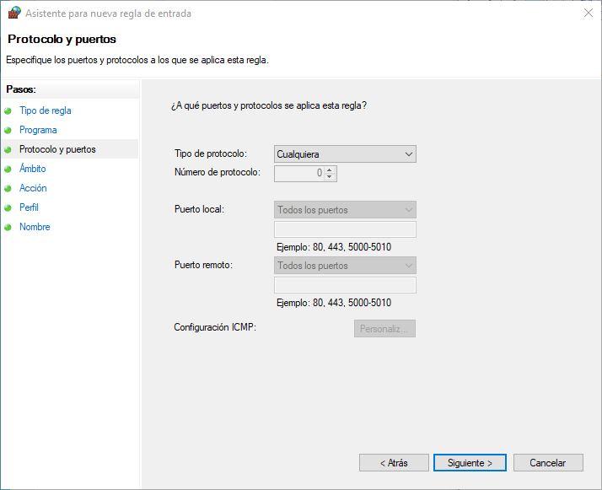Image resolution: width=602 pixels, height=490 pixels.
Task: Cancel the new rule wizard
Action: tap(547, 463)
